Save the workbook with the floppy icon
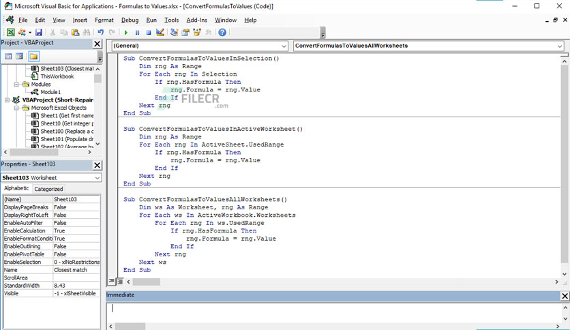This screenshot has height=330, width=570. tap(39, 32)
